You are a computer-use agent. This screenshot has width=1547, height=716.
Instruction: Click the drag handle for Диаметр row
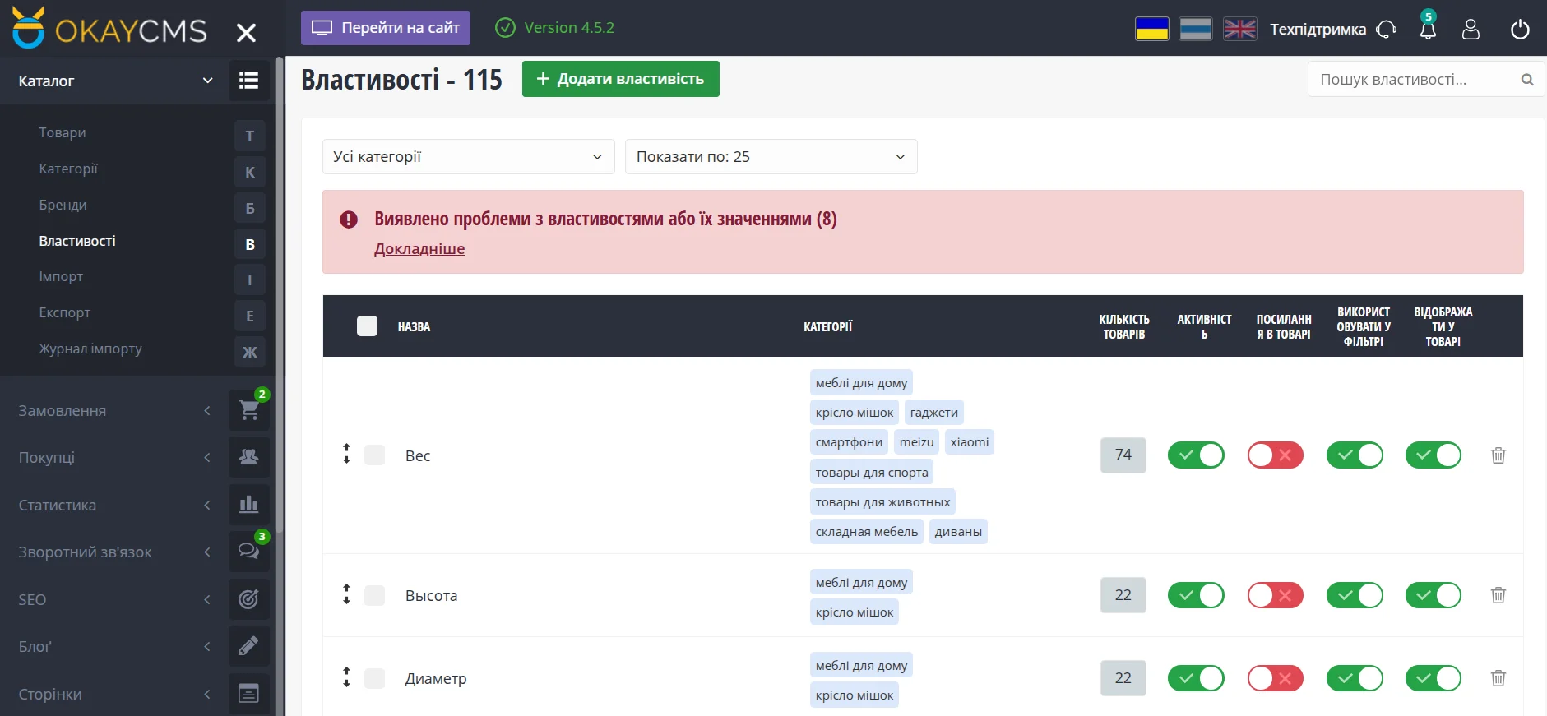click(x=346, y=678)
